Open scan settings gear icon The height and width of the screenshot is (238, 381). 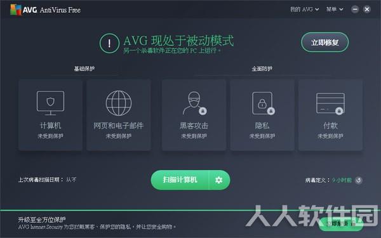(x=218, y=180)
